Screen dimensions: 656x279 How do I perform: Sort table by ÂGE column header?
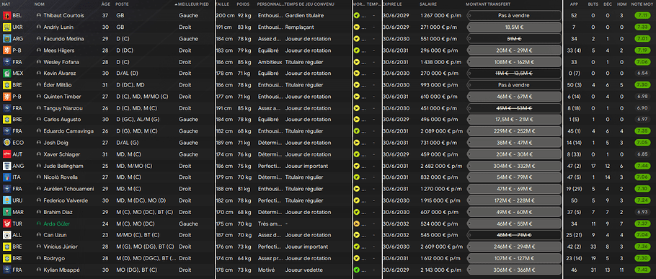click(x=106, y=4)
